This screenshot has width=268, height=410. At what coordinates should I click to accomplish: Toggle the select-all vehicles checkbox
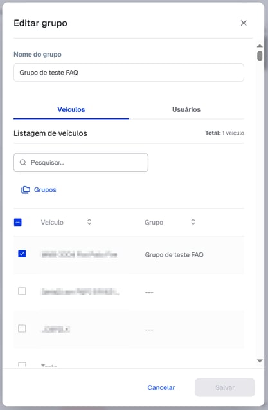click(x=18, y=222)
